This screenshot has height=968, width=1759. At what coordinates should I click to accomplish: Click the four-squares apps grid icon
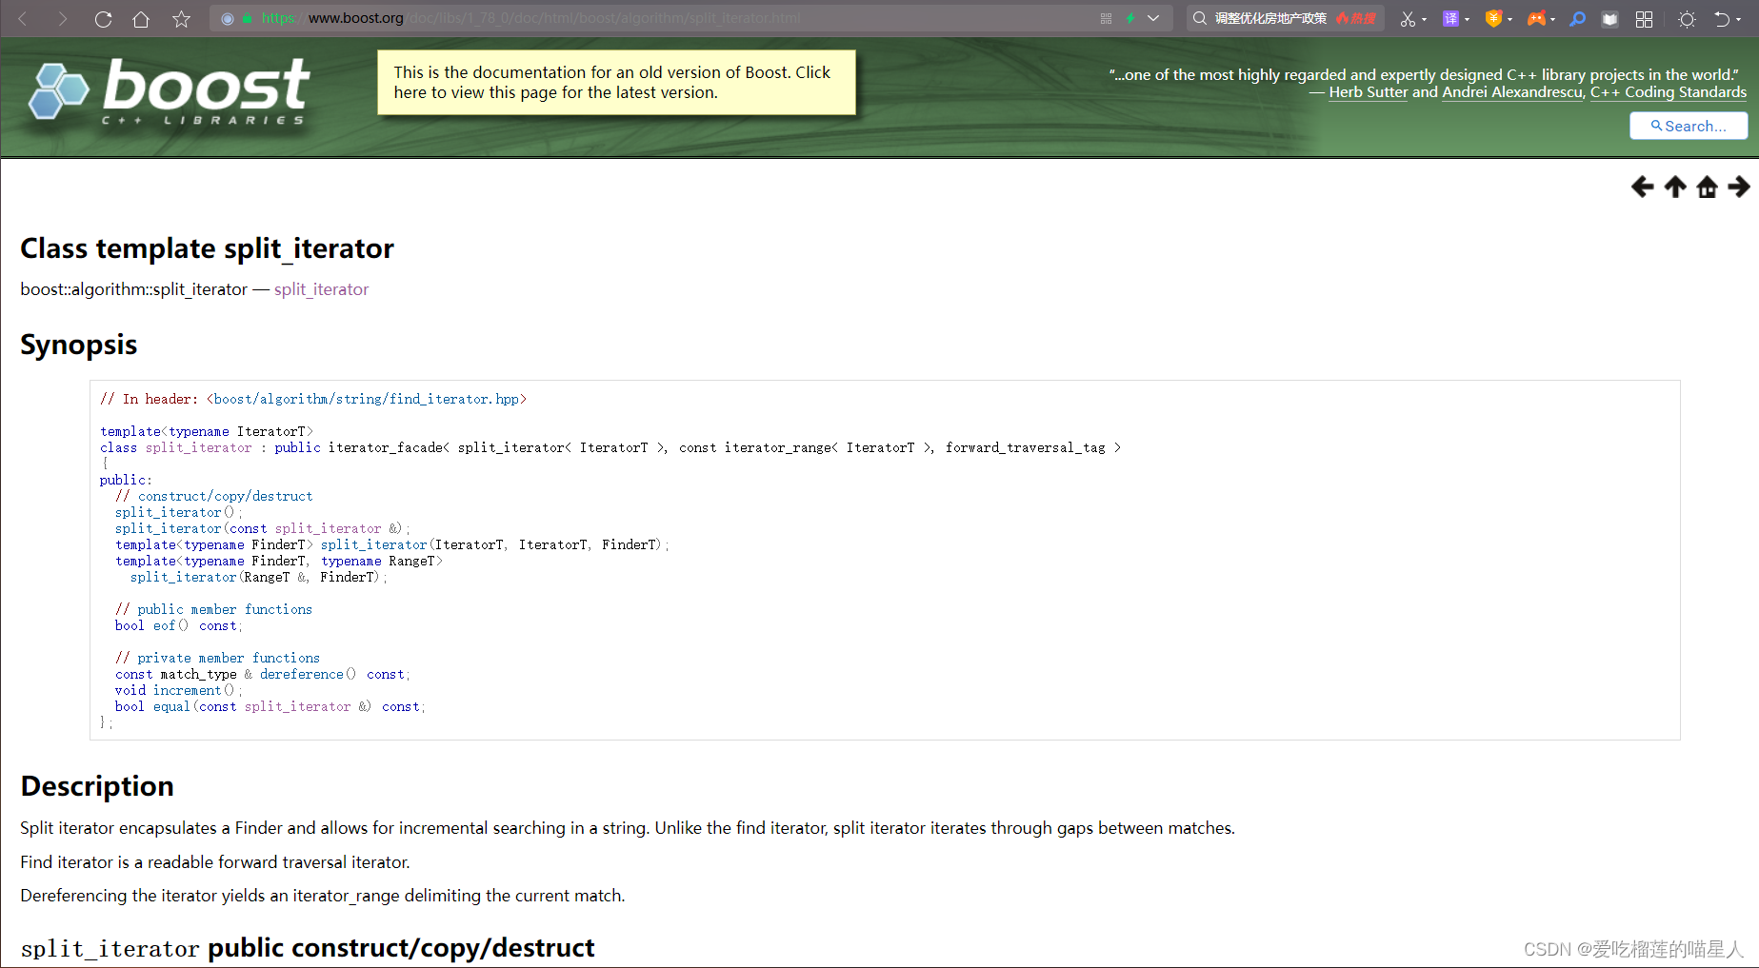pyautogui.click(x=1644, y=19)
